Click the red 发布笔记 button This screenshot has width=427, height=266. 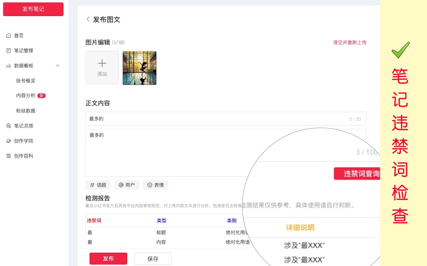(33, 9)
